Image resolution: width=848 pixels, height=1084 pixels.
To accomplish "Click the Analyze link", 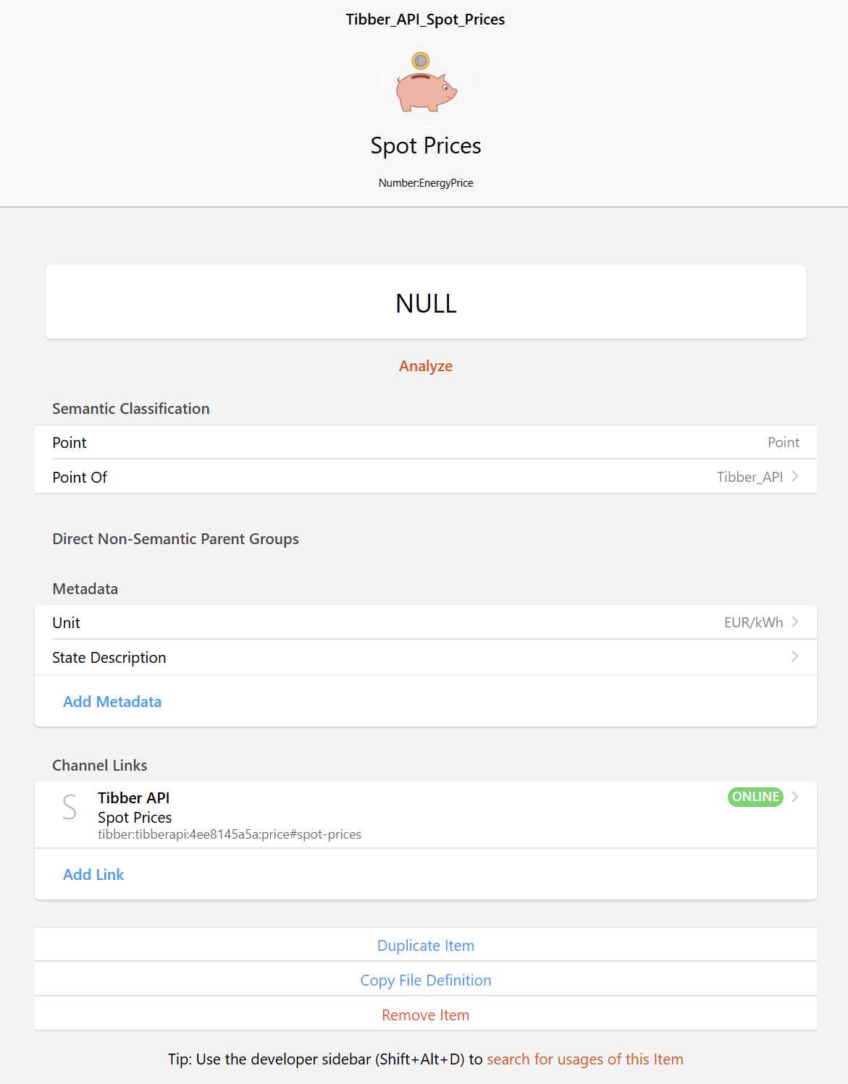I will click(x=426, y=366).
